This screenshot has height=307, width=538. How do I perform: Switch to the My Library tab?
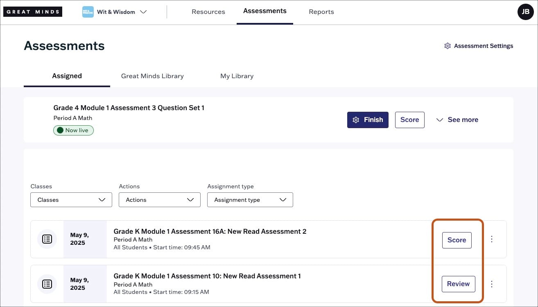point(237,76)
